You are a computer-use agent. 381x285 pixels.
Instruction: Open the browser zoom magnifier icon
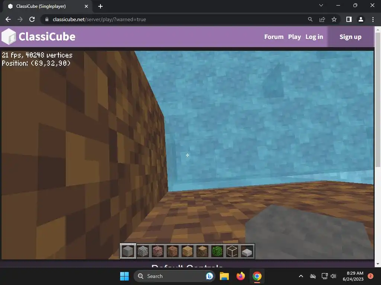[310, 19]
